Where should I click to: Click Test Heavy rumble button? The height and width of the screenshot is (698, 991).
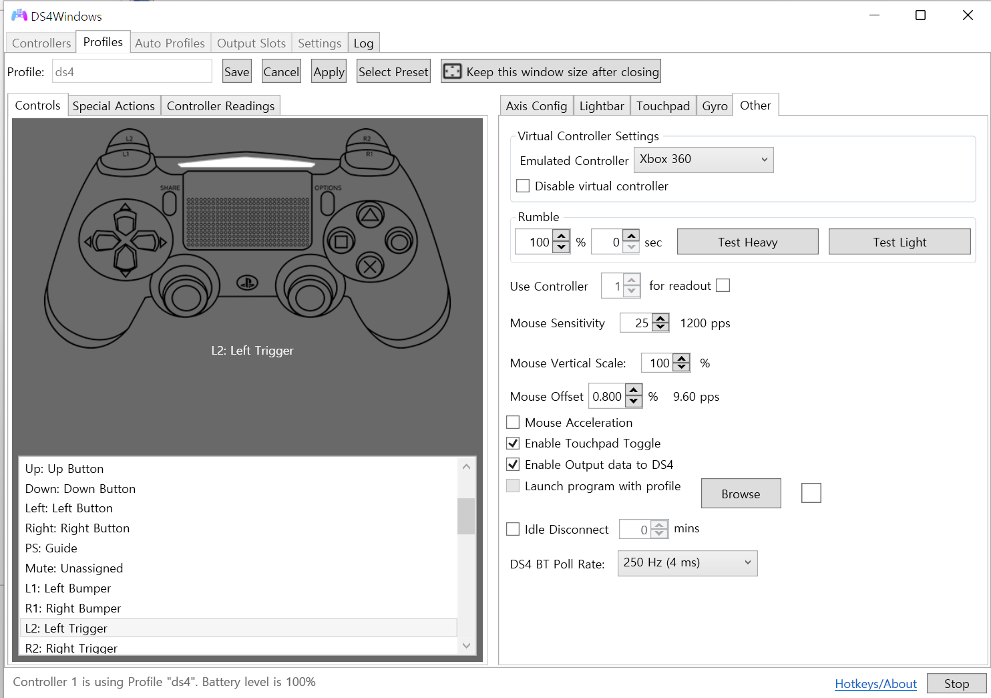(x=748, y=242)
